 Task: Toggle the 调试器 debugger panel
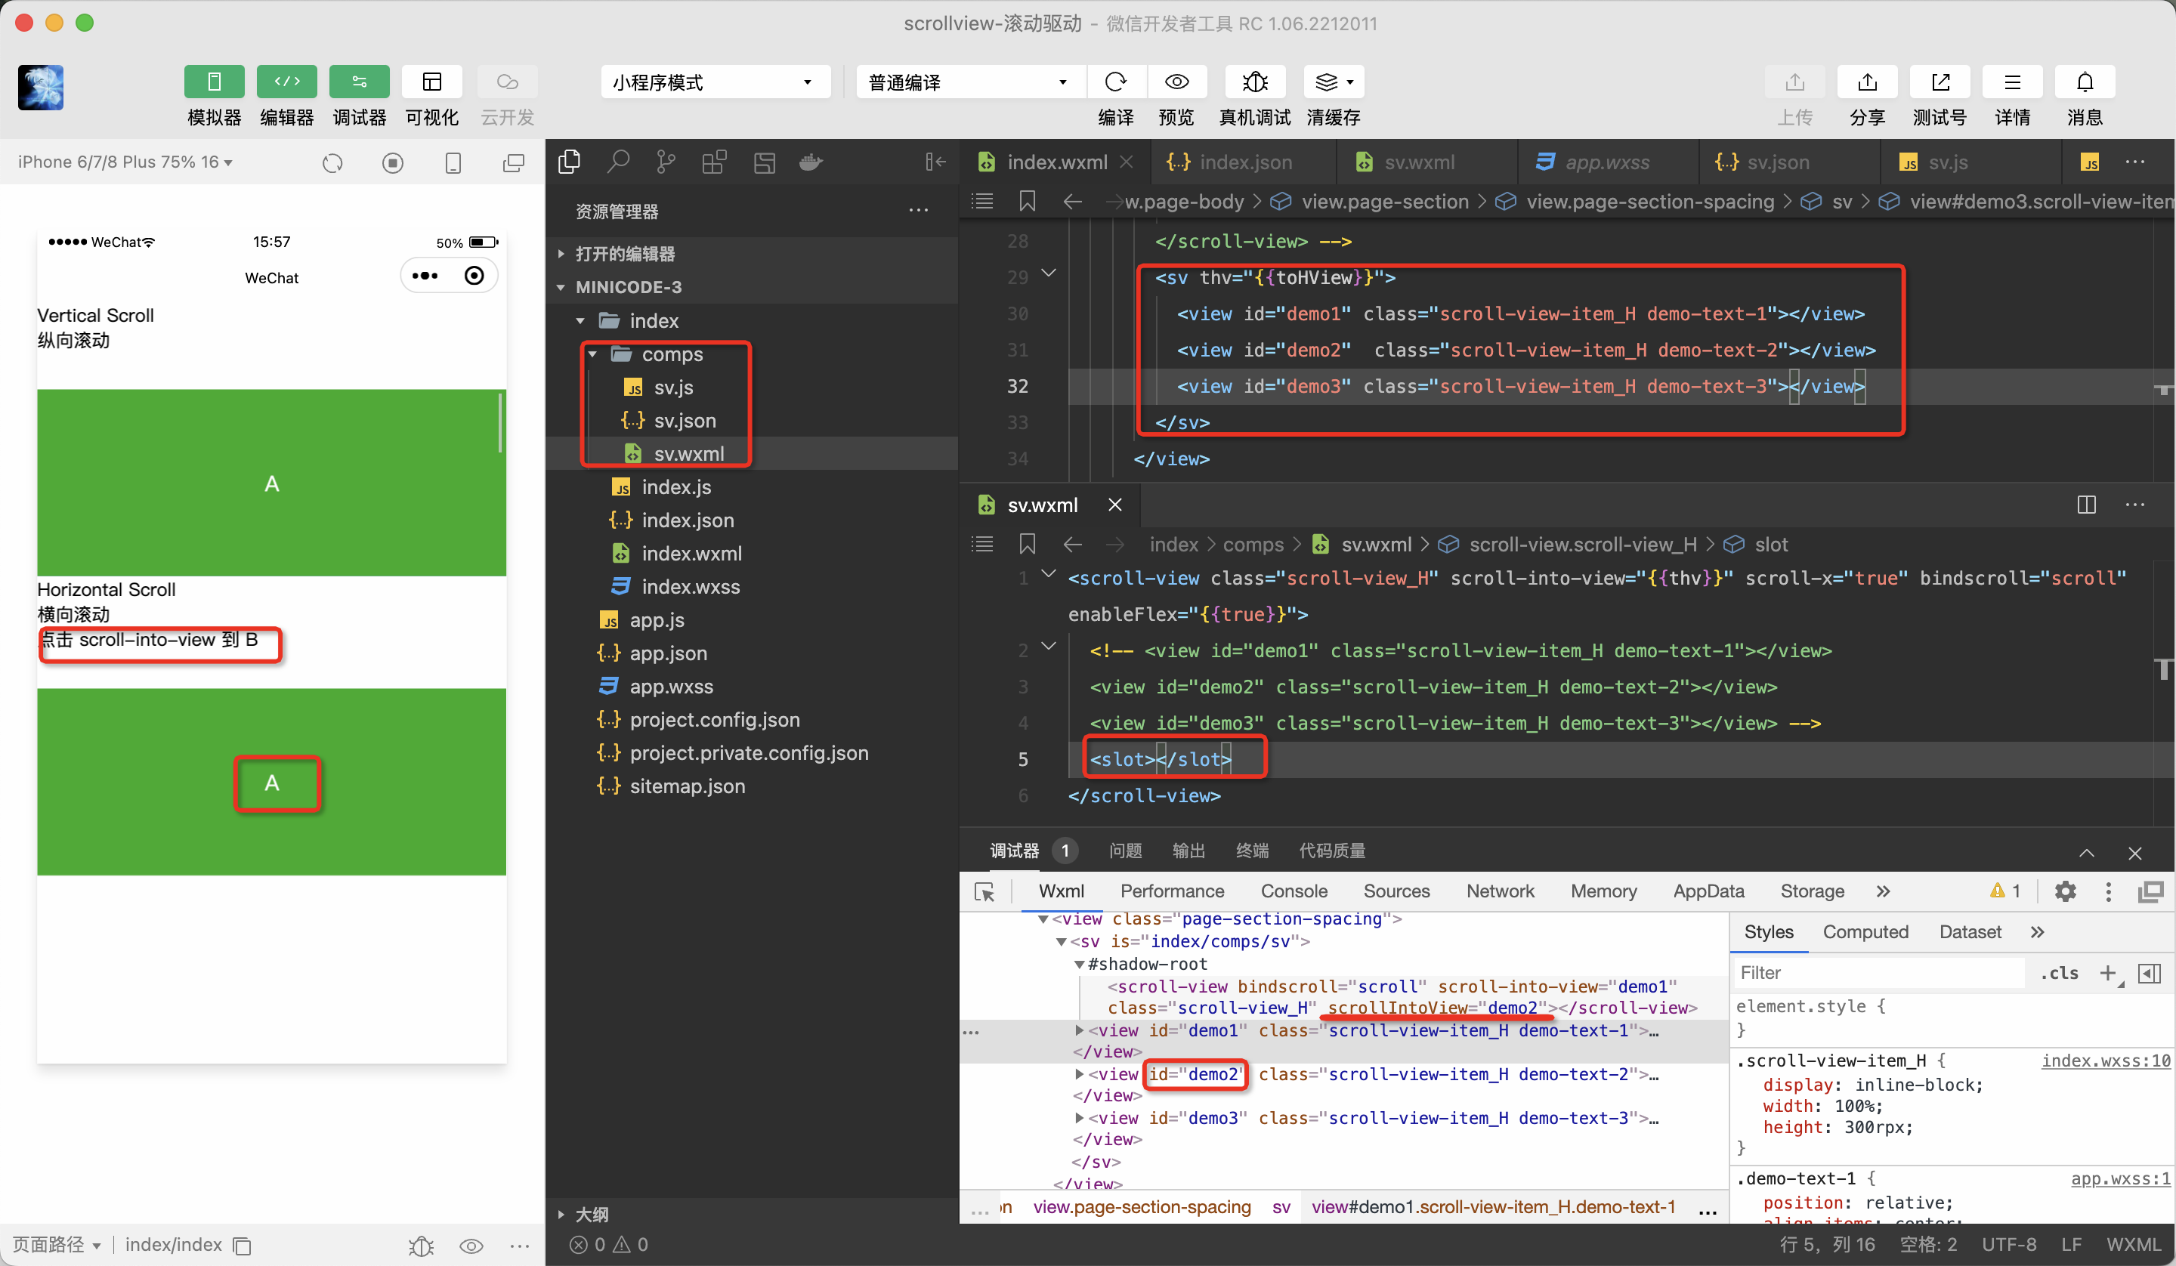359,82
